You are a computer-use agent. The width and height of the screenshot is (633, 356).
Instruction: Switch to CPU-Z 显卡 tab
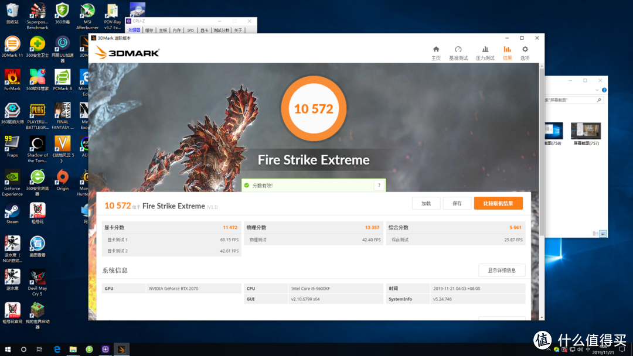tap(205, 30)
